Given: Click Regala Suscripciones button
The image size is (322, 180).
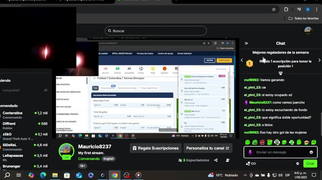Looking at the screenshot, I should 156,148.
